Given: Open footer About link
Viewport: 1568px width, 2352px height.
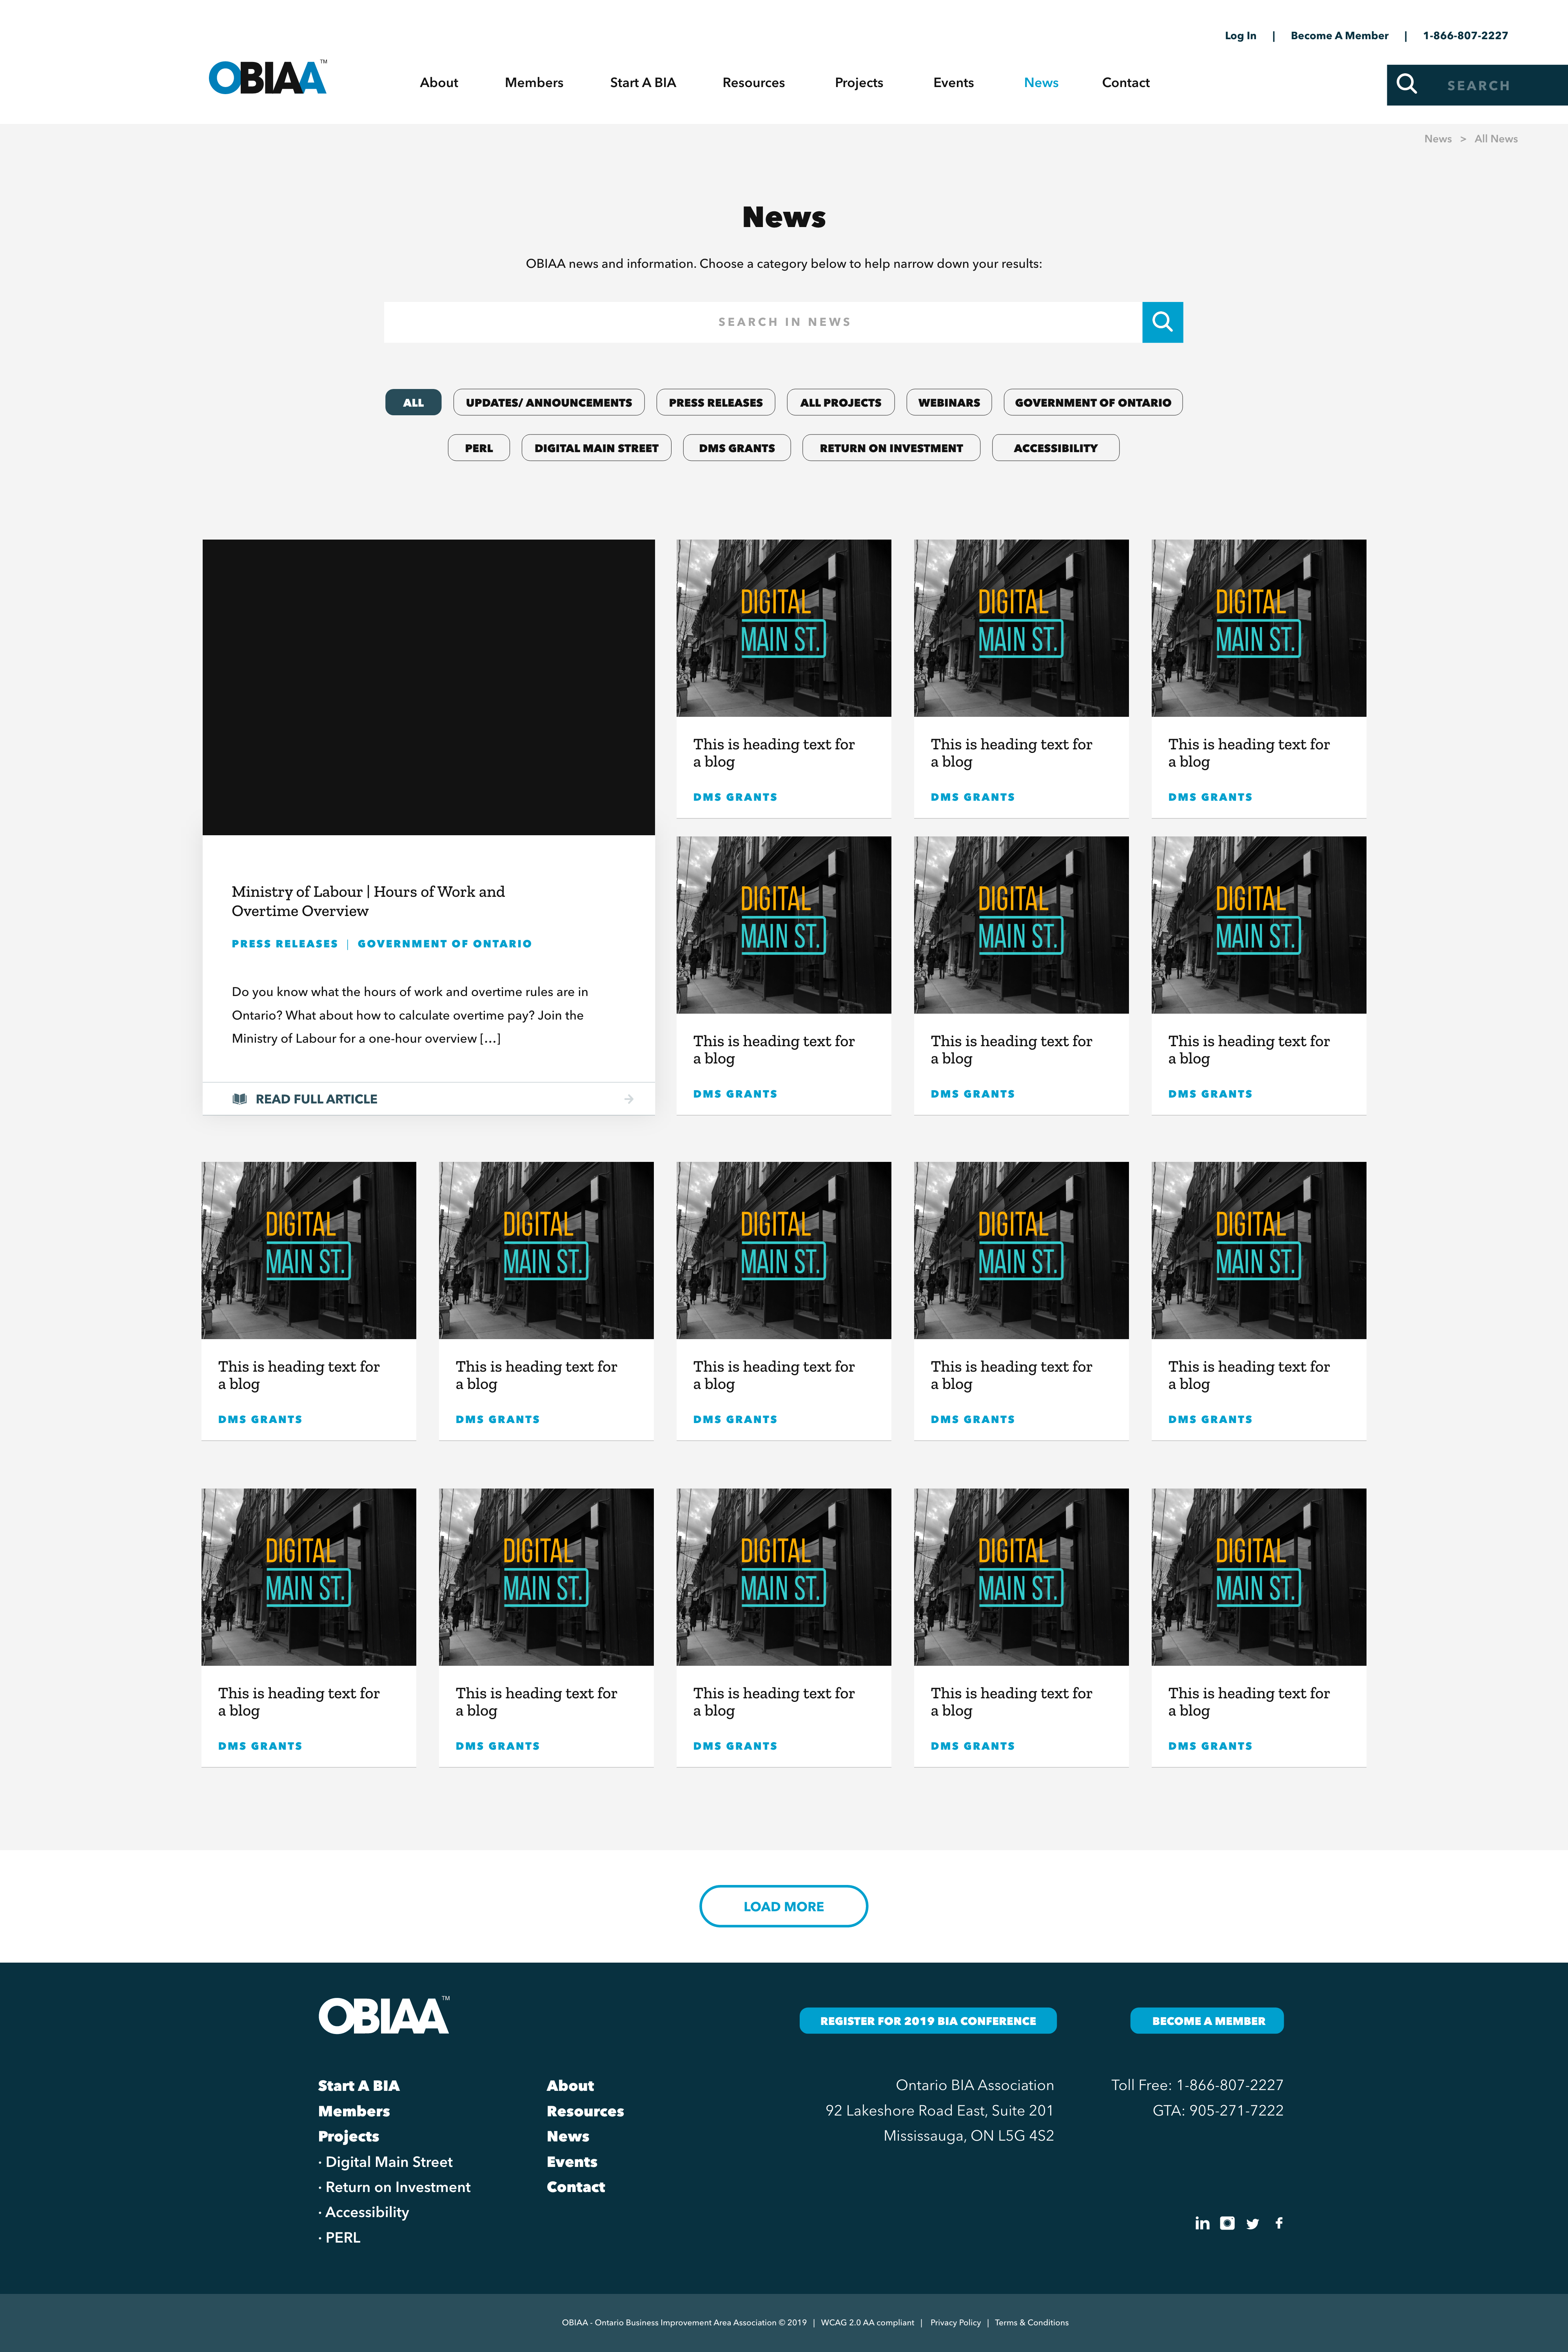Looking at the screenshot, I should coord(570,2086).
